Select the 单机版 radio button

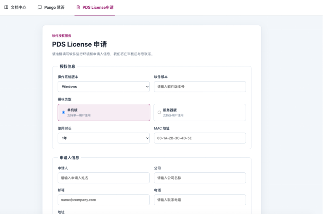click(x=64, y=112)
